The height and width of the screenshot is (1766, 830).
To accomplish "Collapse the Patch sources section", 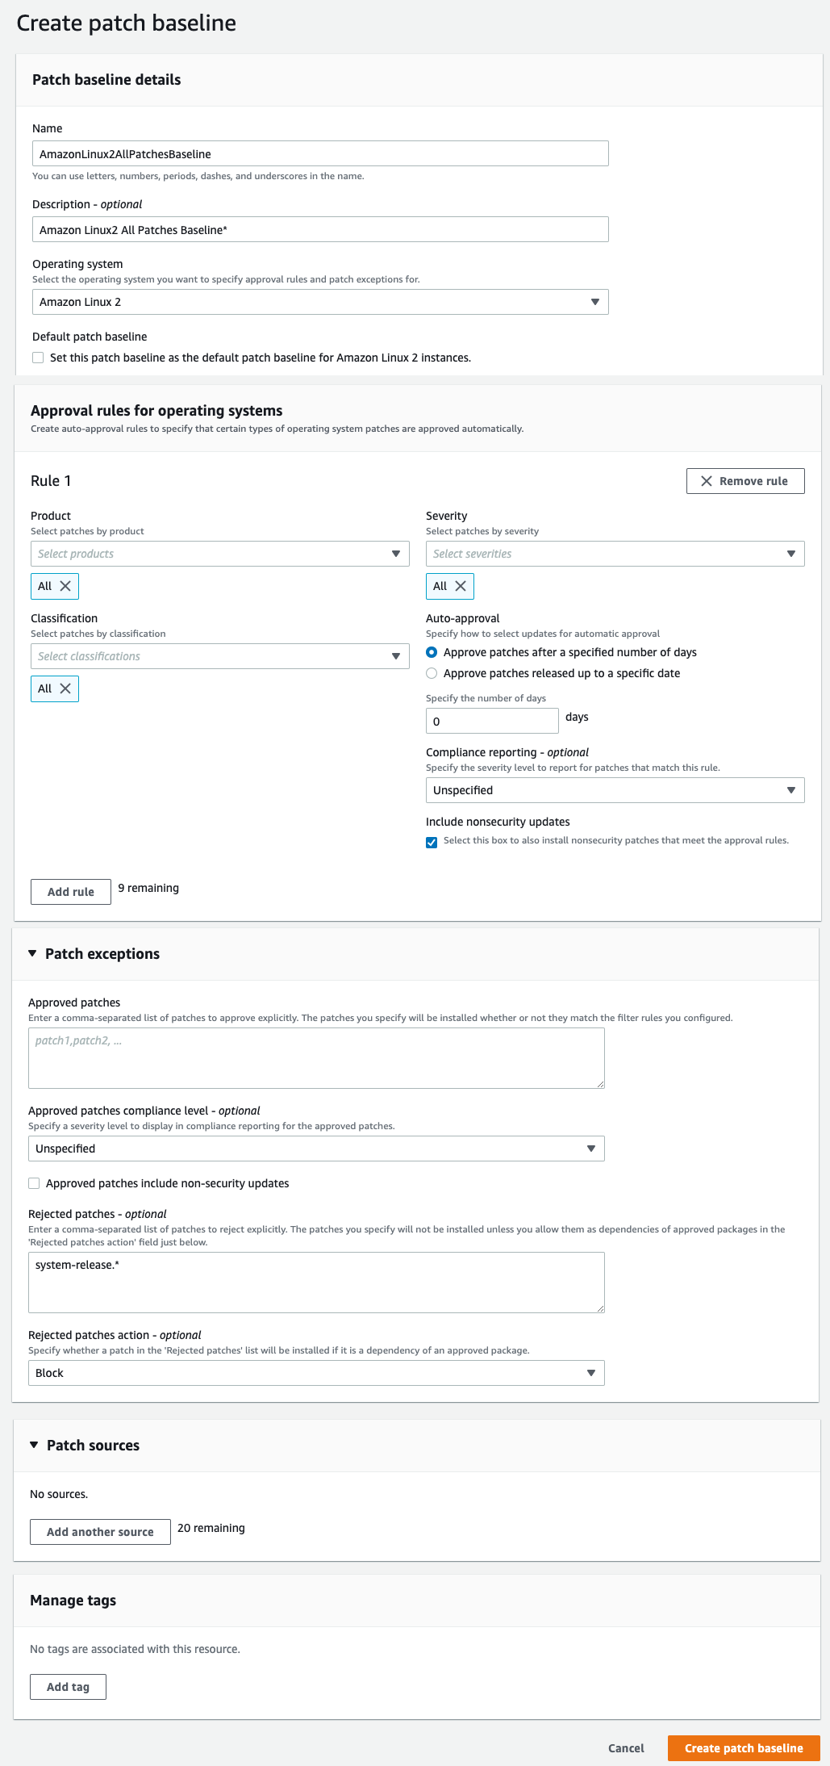I will pos(34,1445).
